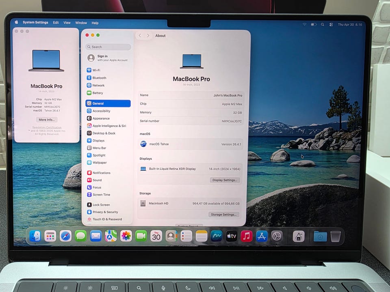390x292 pixels.
Task: Open FaceTime in the Dock
Action: (141, 236)
